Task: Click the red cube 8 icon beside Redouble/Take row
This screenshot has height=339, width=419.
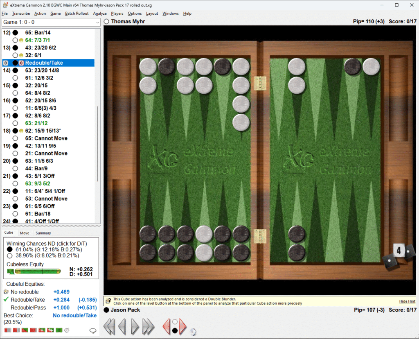Action: [21, 63]
